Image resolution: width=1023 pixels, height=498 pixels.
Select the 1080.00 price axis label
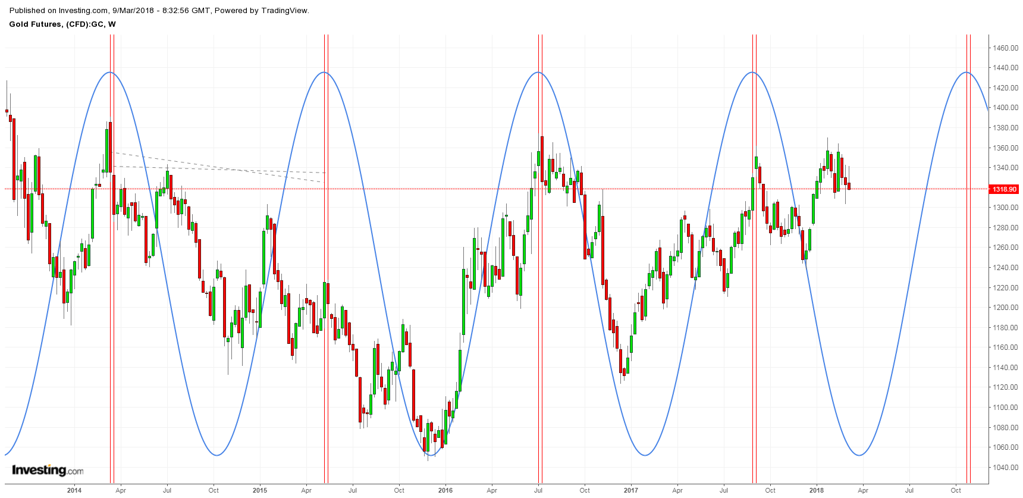[x=1005, y=428]
